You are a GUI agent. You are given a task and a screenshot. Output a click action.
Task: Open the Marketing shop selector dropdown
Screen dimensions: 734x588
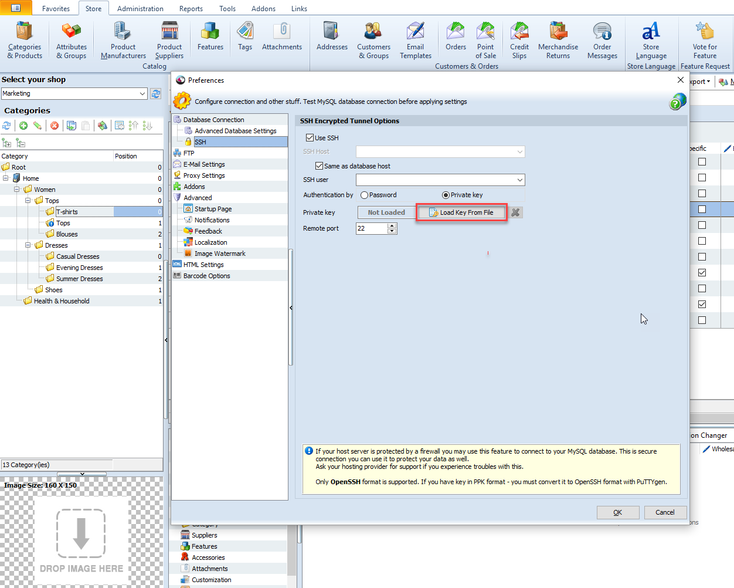click(x=142, y=94)
